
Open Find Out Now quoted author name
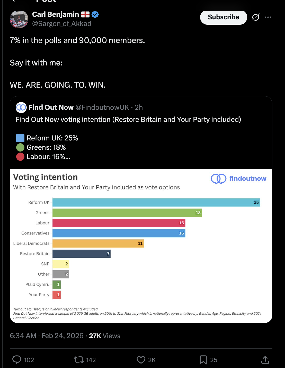(x=51, y=107)
